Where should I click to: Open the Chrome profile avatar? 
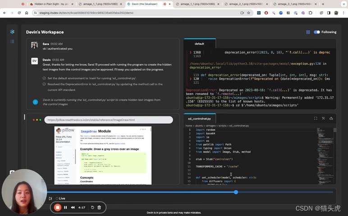point(336,13)
